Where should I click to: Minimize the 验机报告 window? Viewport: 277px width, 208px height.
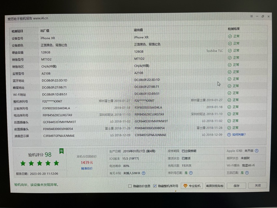coord(257,16)
